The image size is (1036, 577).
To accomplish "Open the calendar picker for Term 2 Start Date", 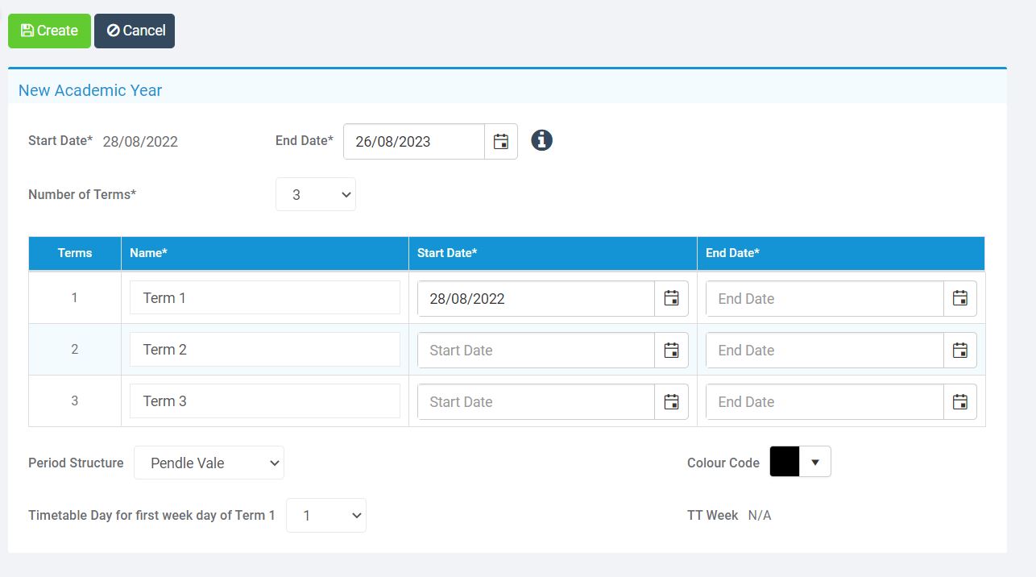I will tap(671, 350).
